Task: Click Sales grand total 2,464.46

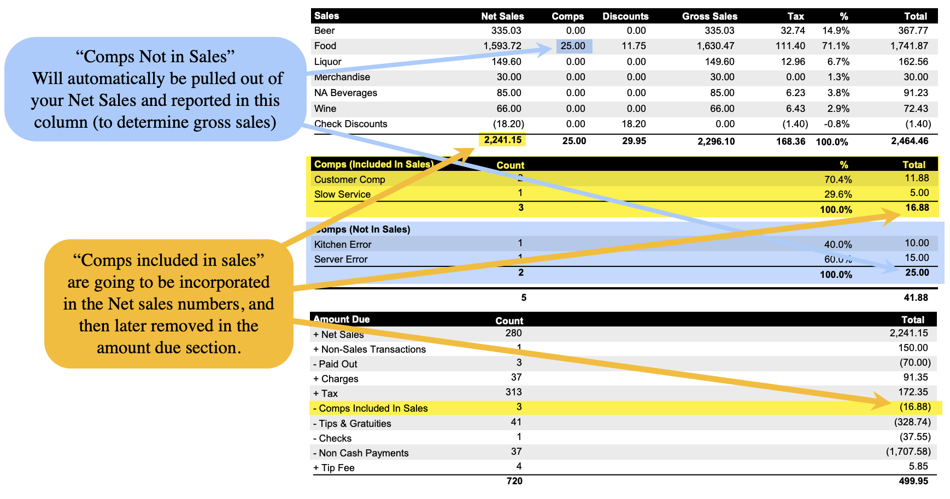Action: pyautogui.click(x=910, y=141)
